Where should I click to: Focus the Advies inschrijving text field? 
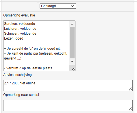pos(68,86)
